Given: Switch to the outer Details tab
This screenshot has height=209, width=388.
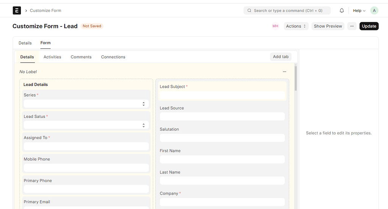Looking at the screenshot, I should point(25,43).
